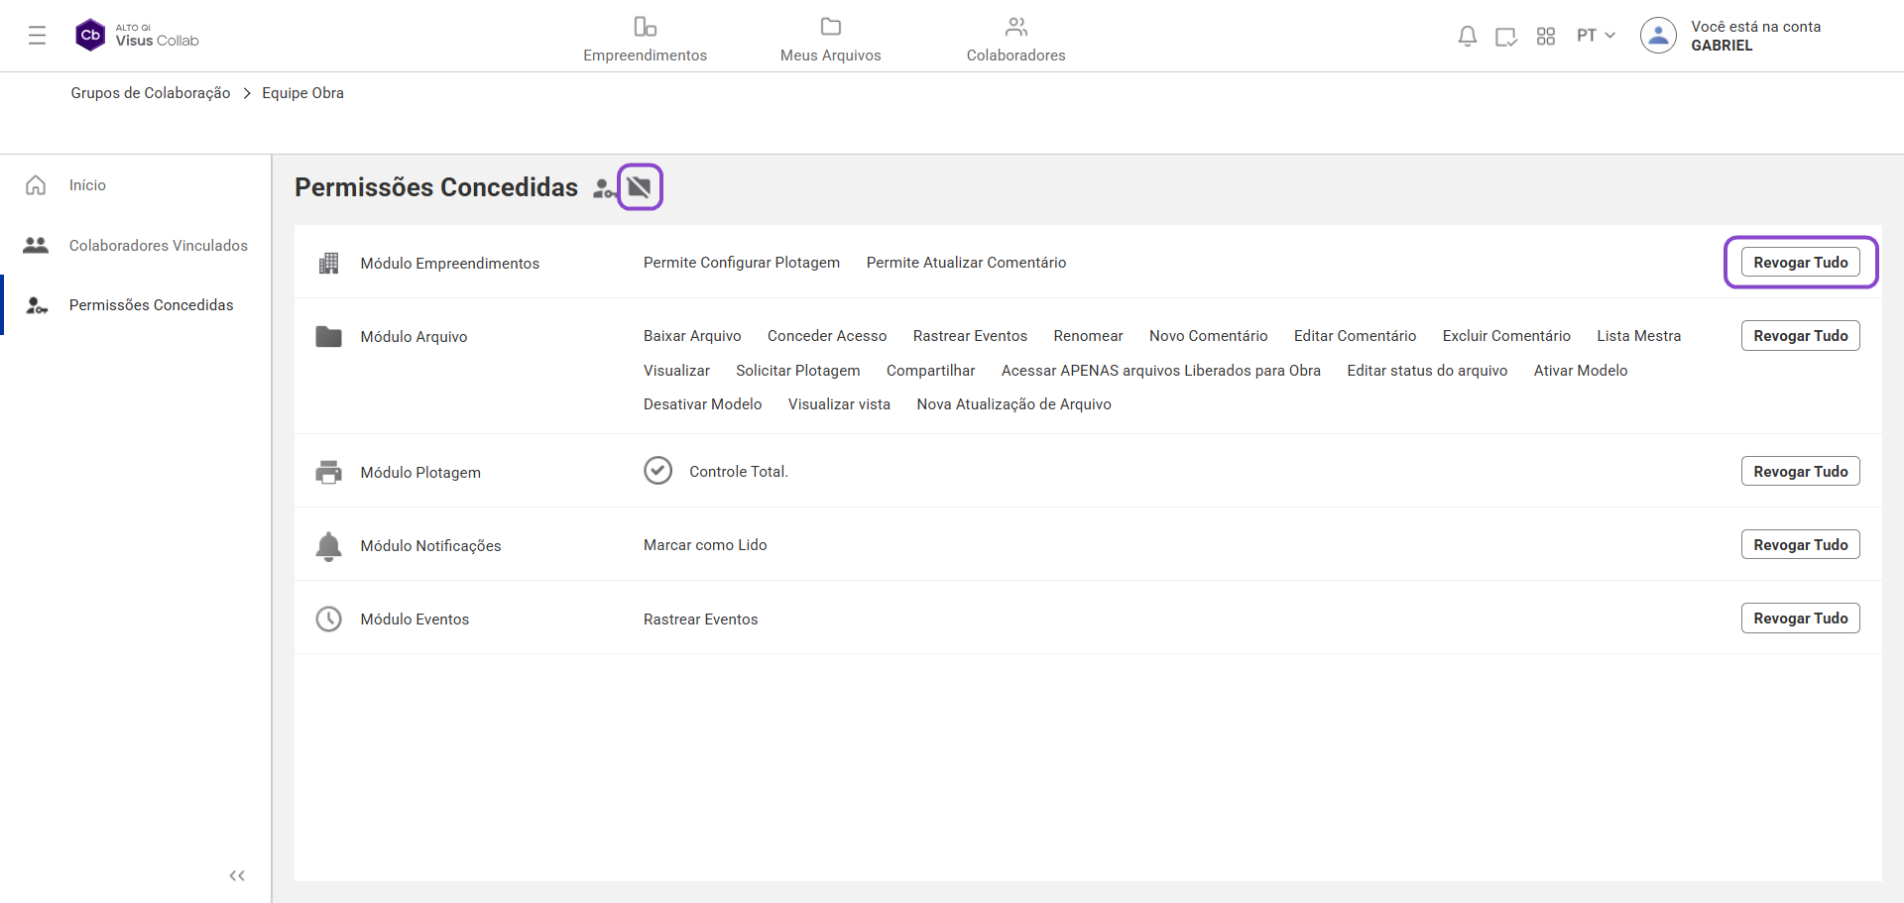The width and height of the screenshot is (1904, 903).
Task: Go to Início in sidebar
Action: click(x=87, y=185)
